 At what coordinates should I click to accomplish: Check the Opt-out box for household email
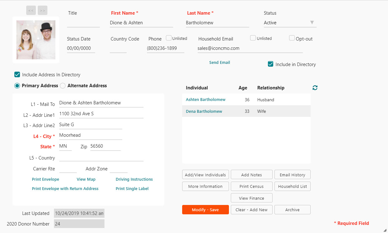tap(292, 38)
